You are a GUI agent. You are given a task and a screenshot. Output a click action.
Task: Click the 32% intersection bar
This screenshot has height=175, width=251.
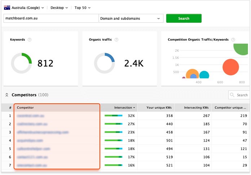click(114, 116)
